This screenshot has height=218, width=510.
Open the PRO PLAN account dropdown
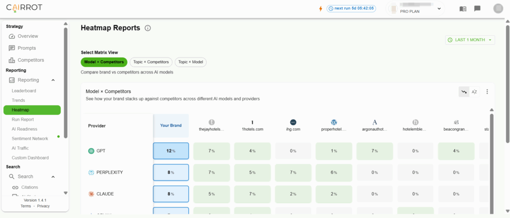point(415,8)
